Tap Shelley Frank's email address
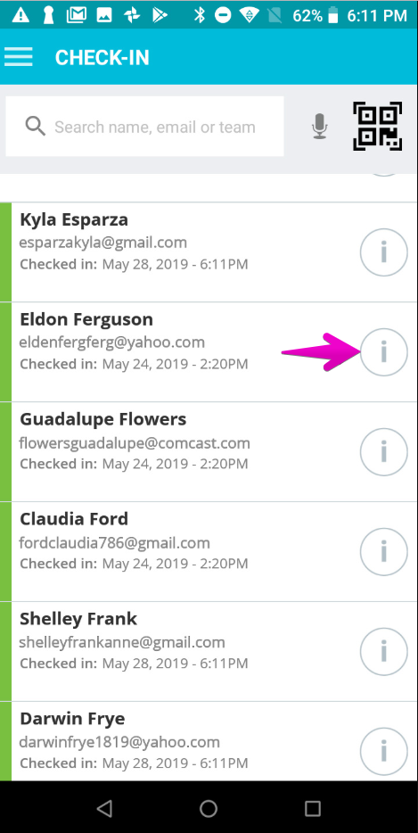The height and width of the screenshot is (833, 418). pyautogui.click(x=122, y=642)
